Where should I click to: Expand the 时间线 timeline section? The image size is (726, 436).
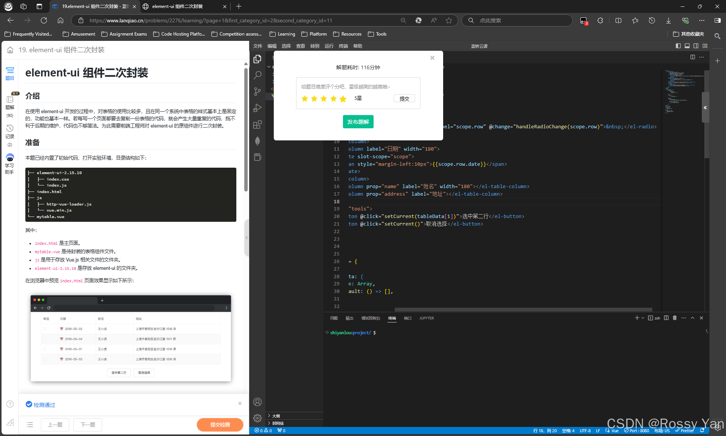(278, 423)
